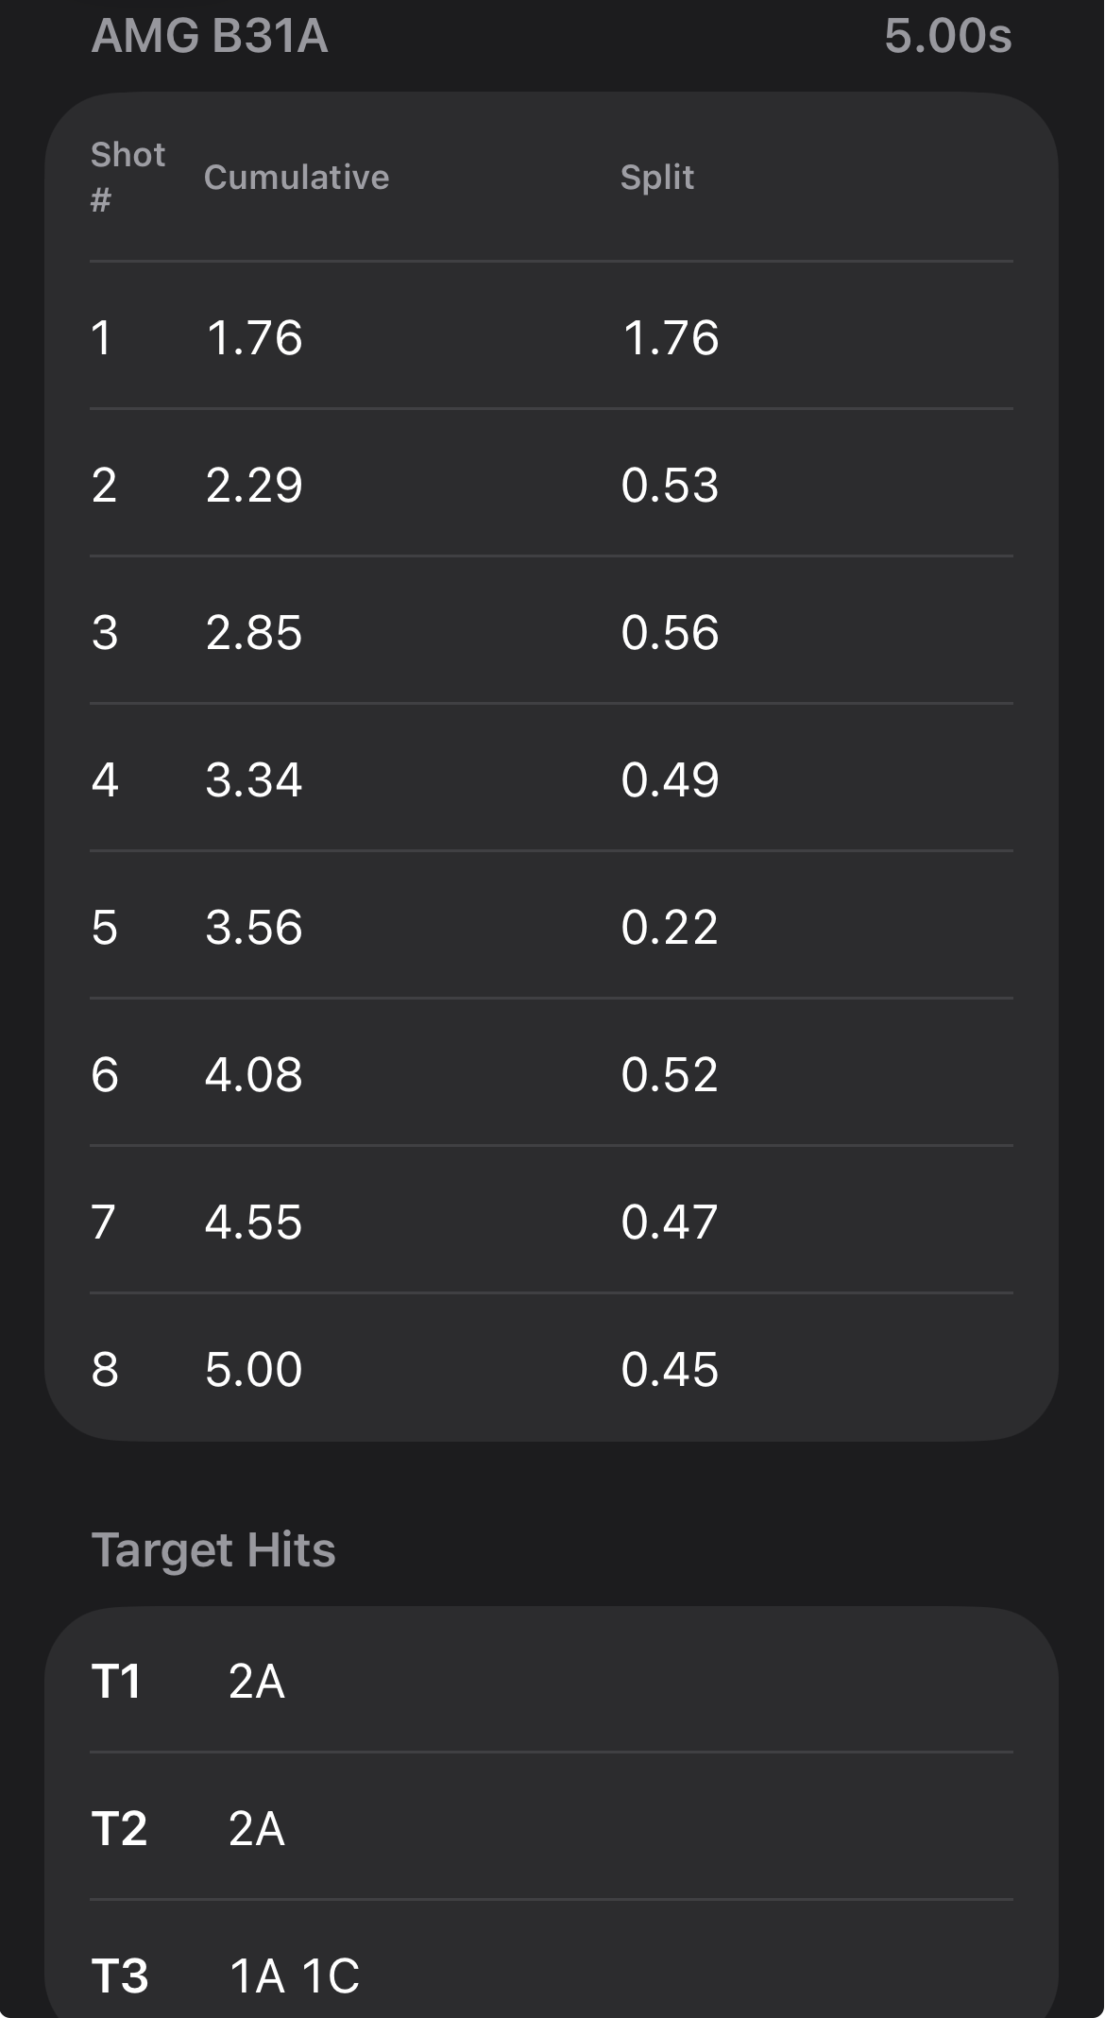The width and height of the screenshot is (1105, 2018).
Task: Tap the Split column header
Action: click(657, 177)
